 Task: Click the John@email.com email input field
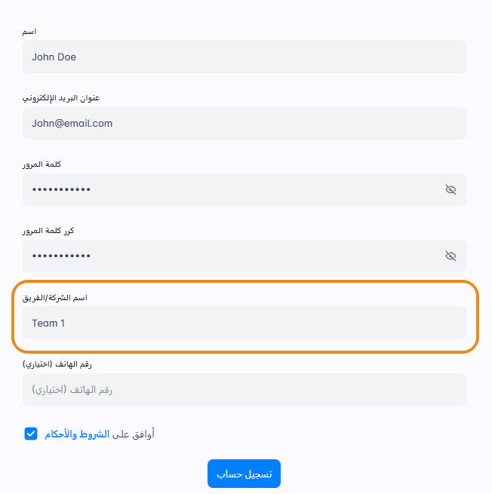point(244,123)
